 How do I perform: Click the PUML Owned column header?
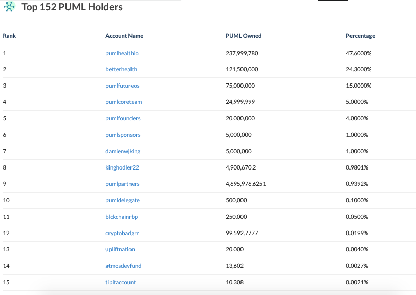click(x=244, y=36)
